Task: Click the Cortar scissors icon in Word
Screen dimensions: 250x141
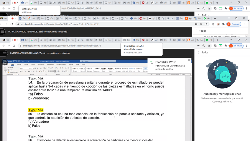Action: [10, 67]
